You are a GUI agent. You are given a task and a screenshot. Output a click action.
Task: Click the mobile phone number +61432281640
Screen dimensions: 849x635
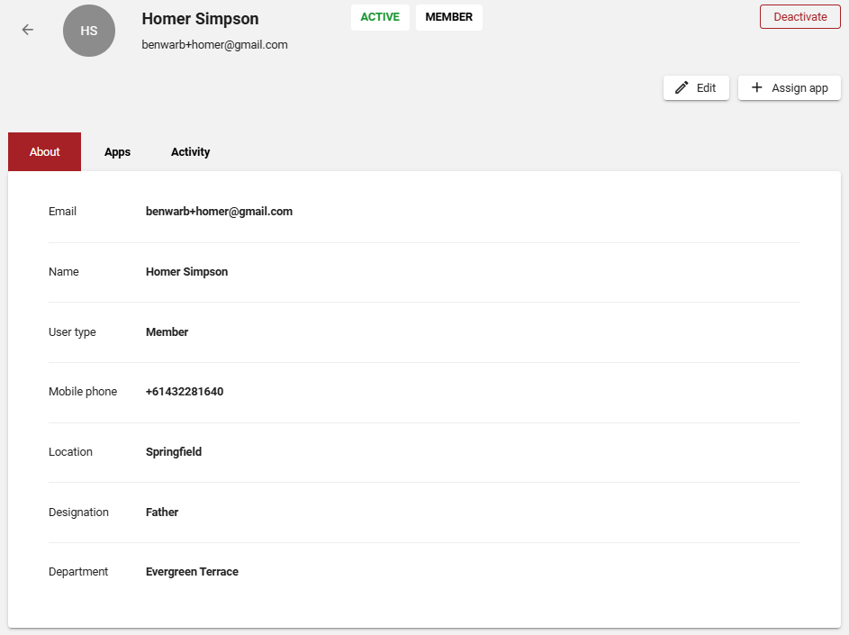click(x=185, y=391)
